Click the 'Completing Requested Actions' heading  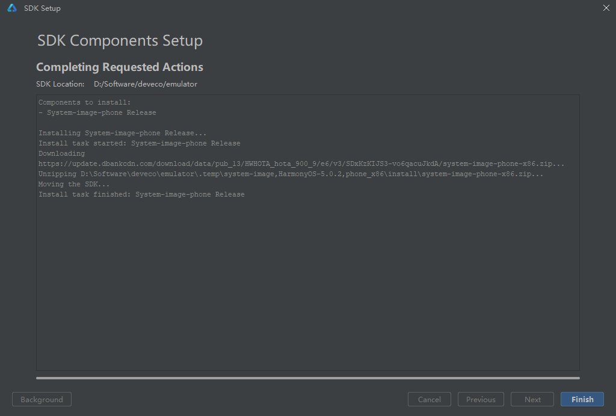pyautogui.click(x=120, y=67)
